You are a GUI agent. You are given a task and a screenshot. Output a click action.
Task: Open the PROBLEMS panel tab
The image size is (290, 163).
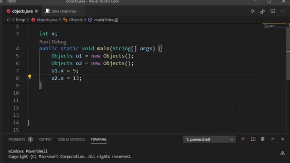click(17, 139)
